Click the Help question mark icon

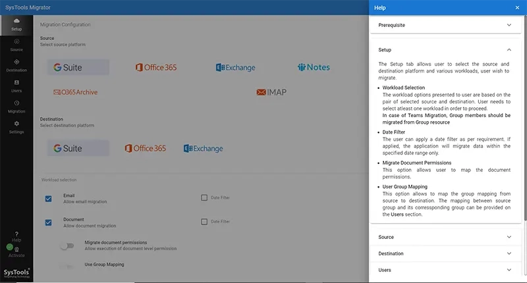16,234
